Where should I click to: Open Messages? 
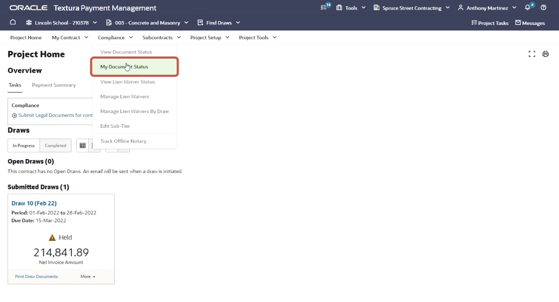coord(530,23)
